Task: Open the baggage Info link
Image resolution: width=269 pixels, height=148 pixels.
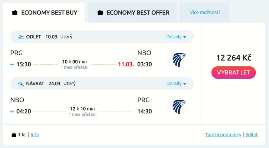Action: coord(35,135)
